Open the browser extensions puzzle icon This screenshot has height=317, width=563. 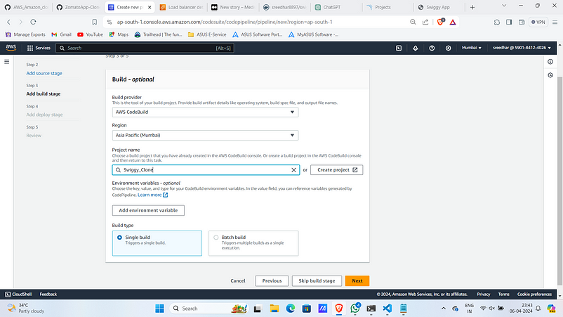coord(496,22)
